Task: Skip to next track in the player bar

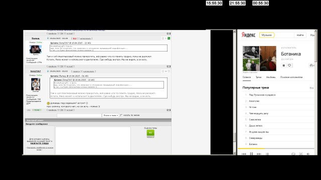Action: pyautogui.click(x=259, y=154)
